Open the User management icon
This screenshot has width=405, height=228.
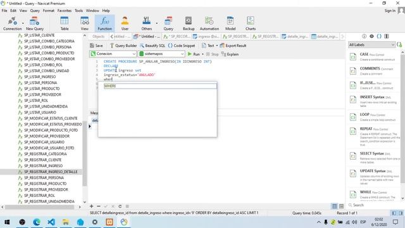point(125,23)
